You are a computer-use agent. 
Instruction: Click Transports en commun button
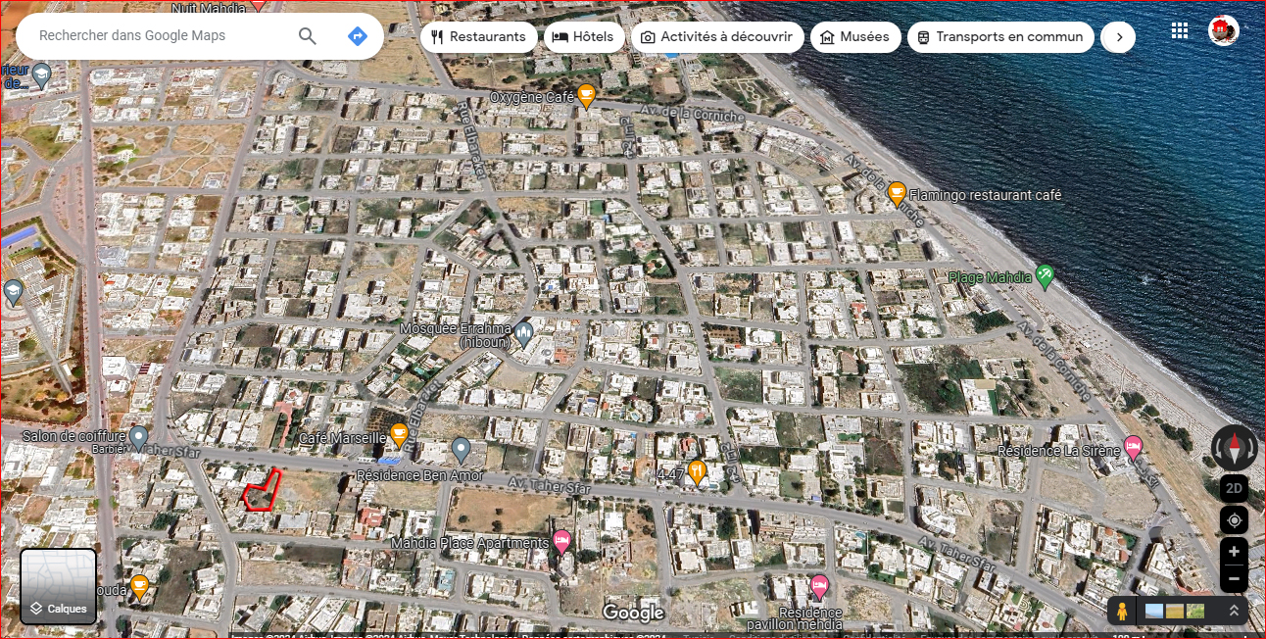pos(1000,37)
